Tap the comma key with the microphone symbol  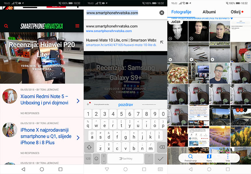coord(104,159)
